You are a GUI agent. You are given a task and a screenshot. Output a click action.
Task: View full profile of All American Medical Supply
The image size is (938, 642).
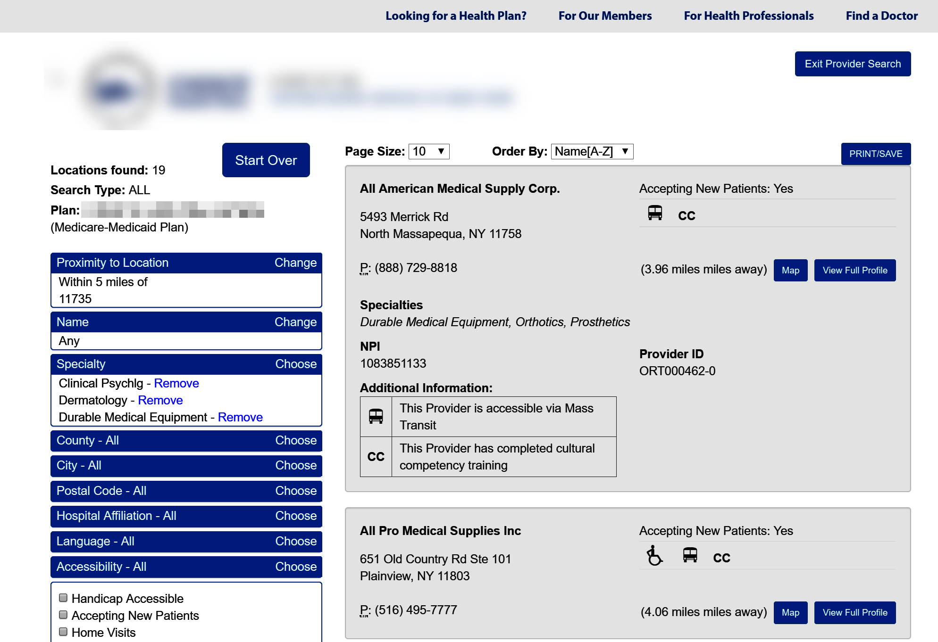pyautogui.click(x=854, y=270)
